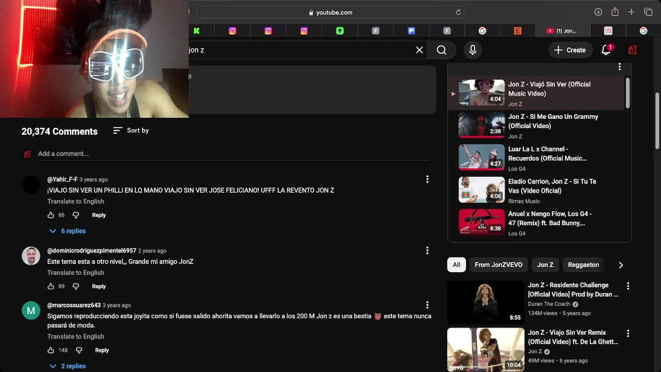
Task: Switch to the green Linktree tab
Action: coord(340,31)
